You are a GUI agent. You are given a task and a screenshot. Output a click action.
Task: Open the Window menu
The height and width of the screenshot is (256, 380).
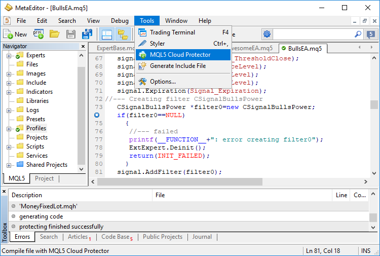(176, 21)
